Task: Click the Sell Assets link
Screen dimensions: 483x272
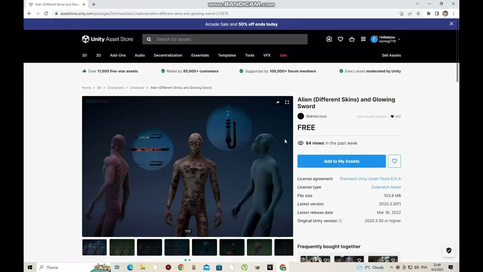Action: tap(391, 55)
